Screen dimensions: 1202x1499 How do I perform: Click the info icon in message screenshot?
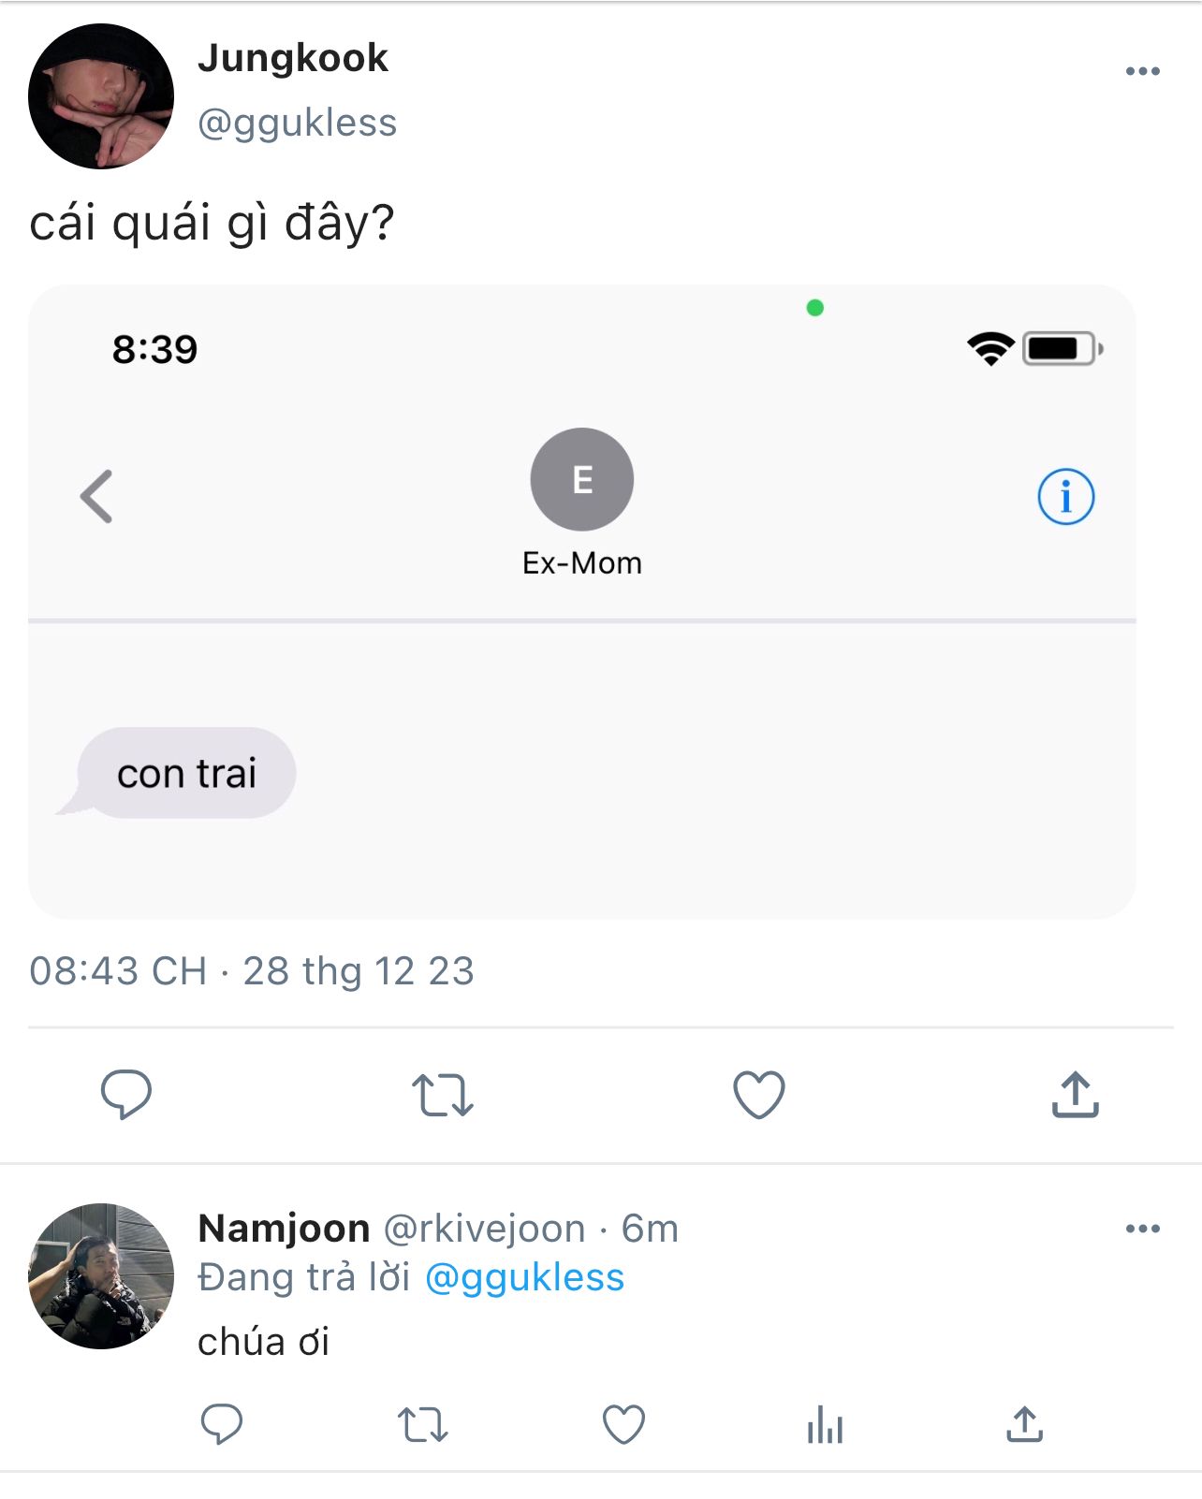pyautogui.click(x=1065, y=496)
